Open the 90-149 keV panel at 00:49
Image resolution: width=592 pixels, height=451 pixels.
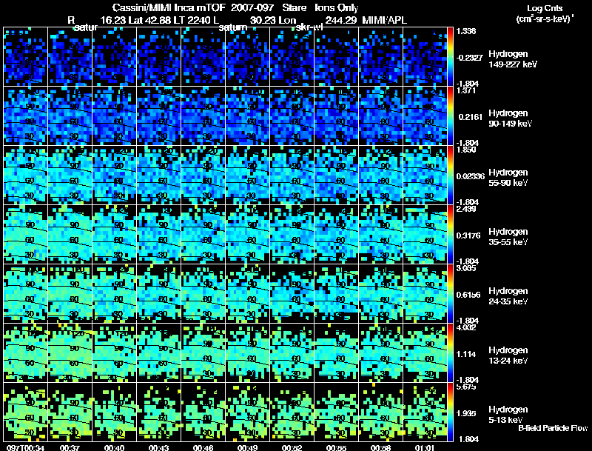pos(247,116)
